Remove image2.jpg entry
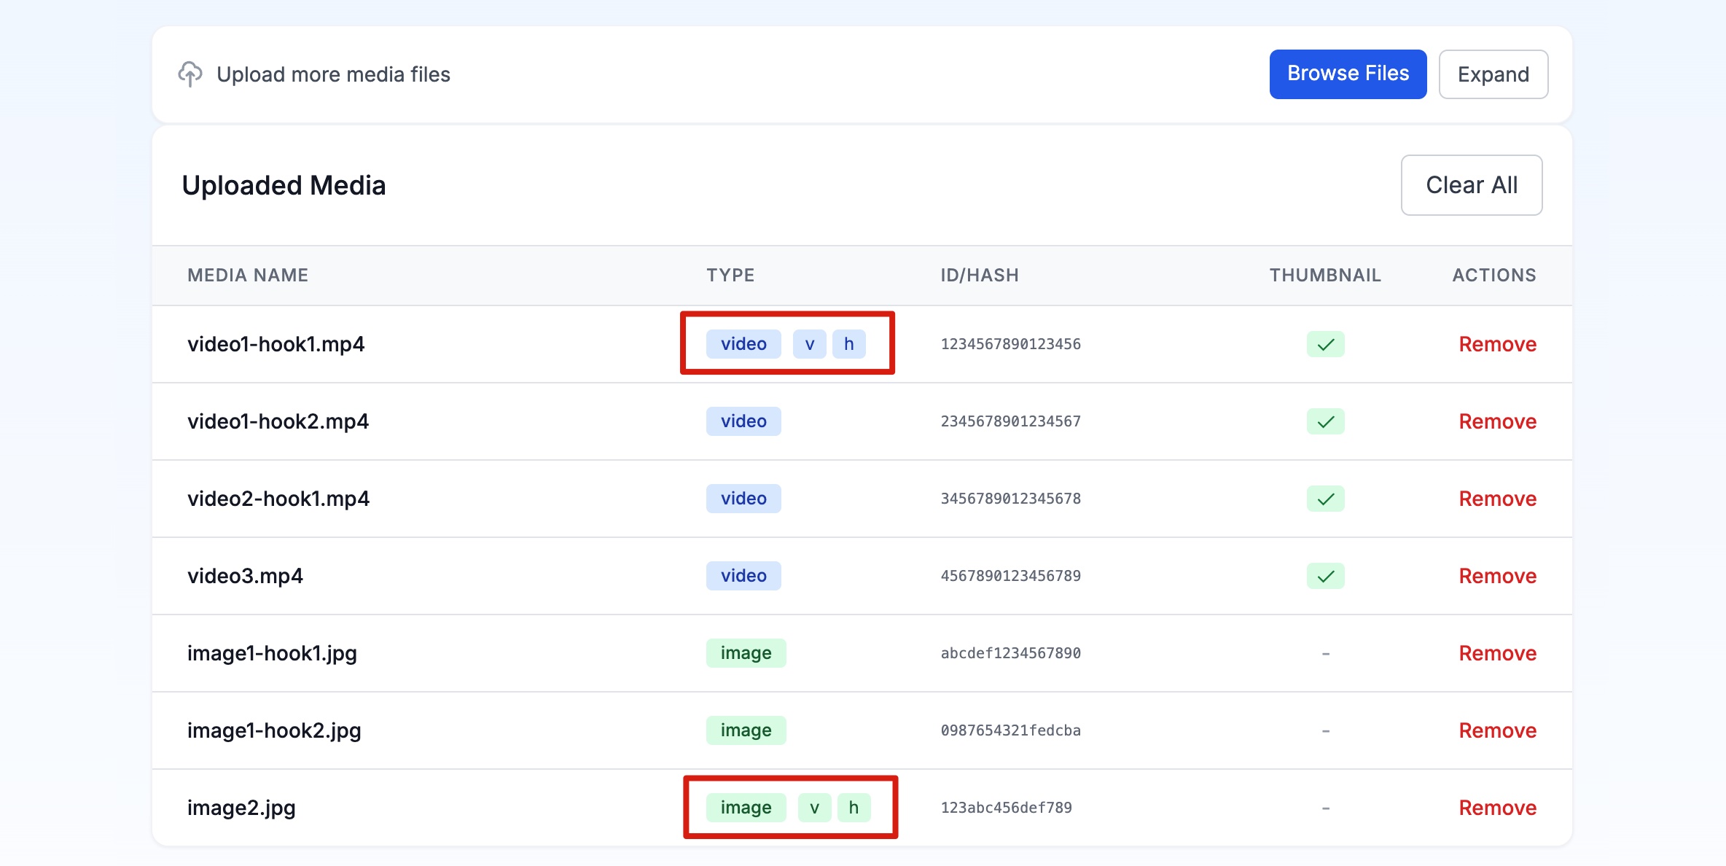1726x866 pixels. click(1497, 808)
